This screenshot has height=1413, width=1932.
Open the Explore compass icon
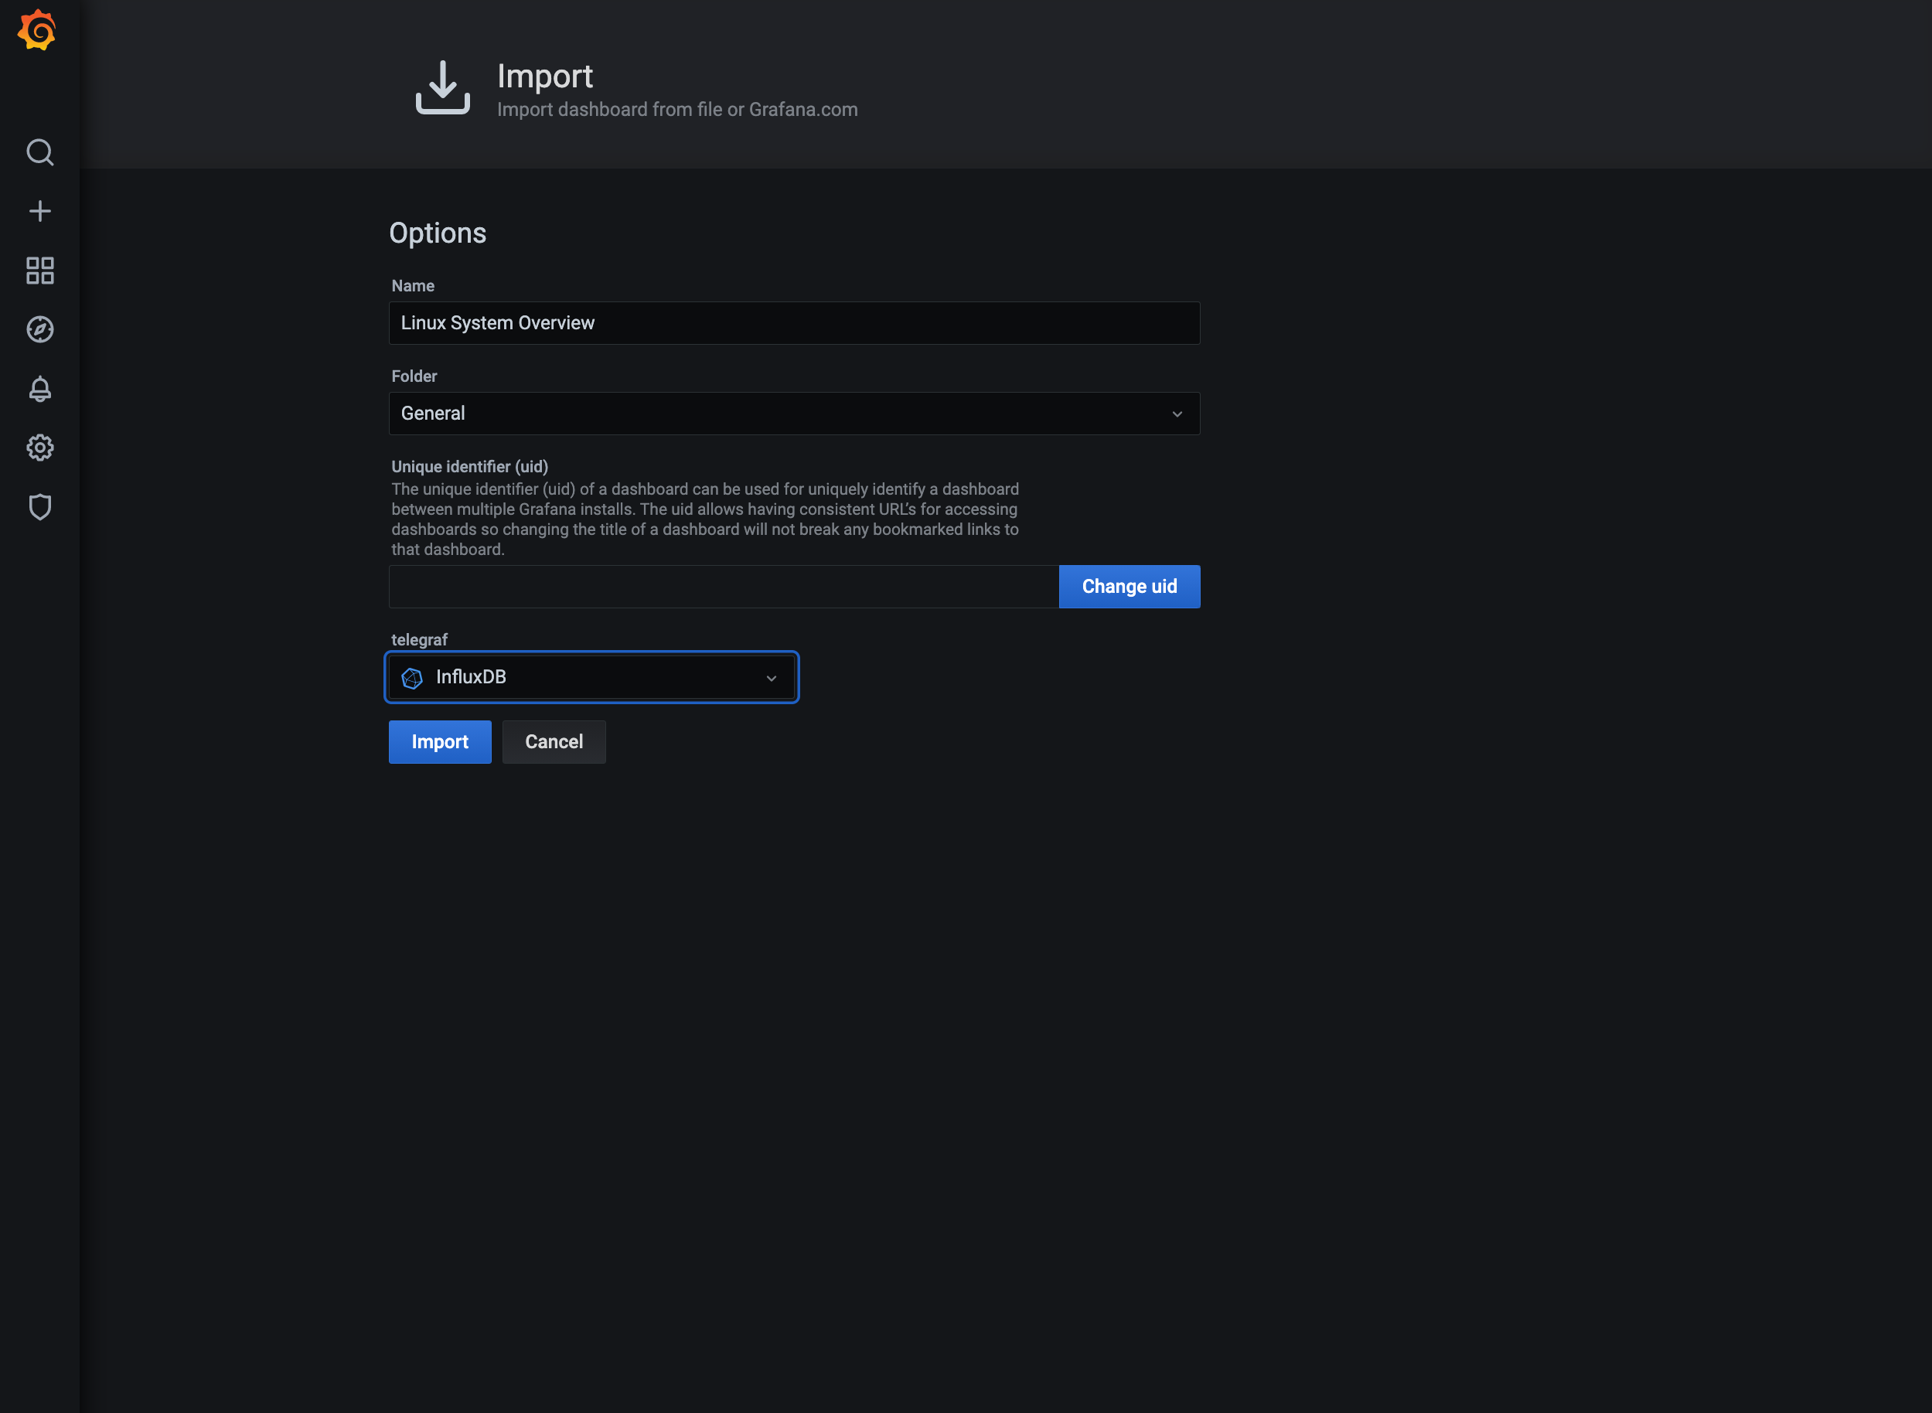[x=39, y=329]
